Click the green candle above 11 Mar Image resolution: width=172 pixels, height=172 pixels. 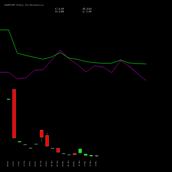pyautogui.click(x=86, y=155)
